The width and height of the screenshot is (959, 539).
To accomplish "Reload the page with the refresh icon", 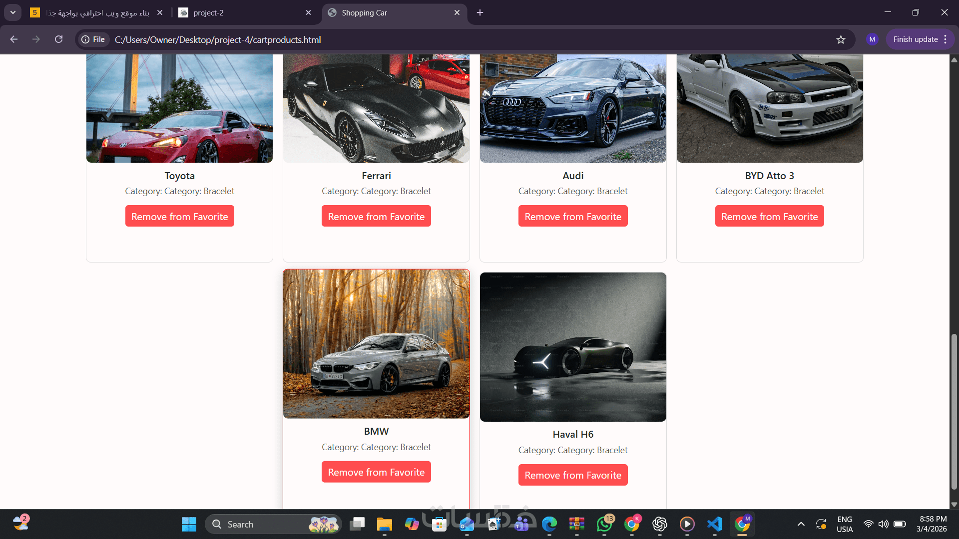I will (x=59, y=39).
